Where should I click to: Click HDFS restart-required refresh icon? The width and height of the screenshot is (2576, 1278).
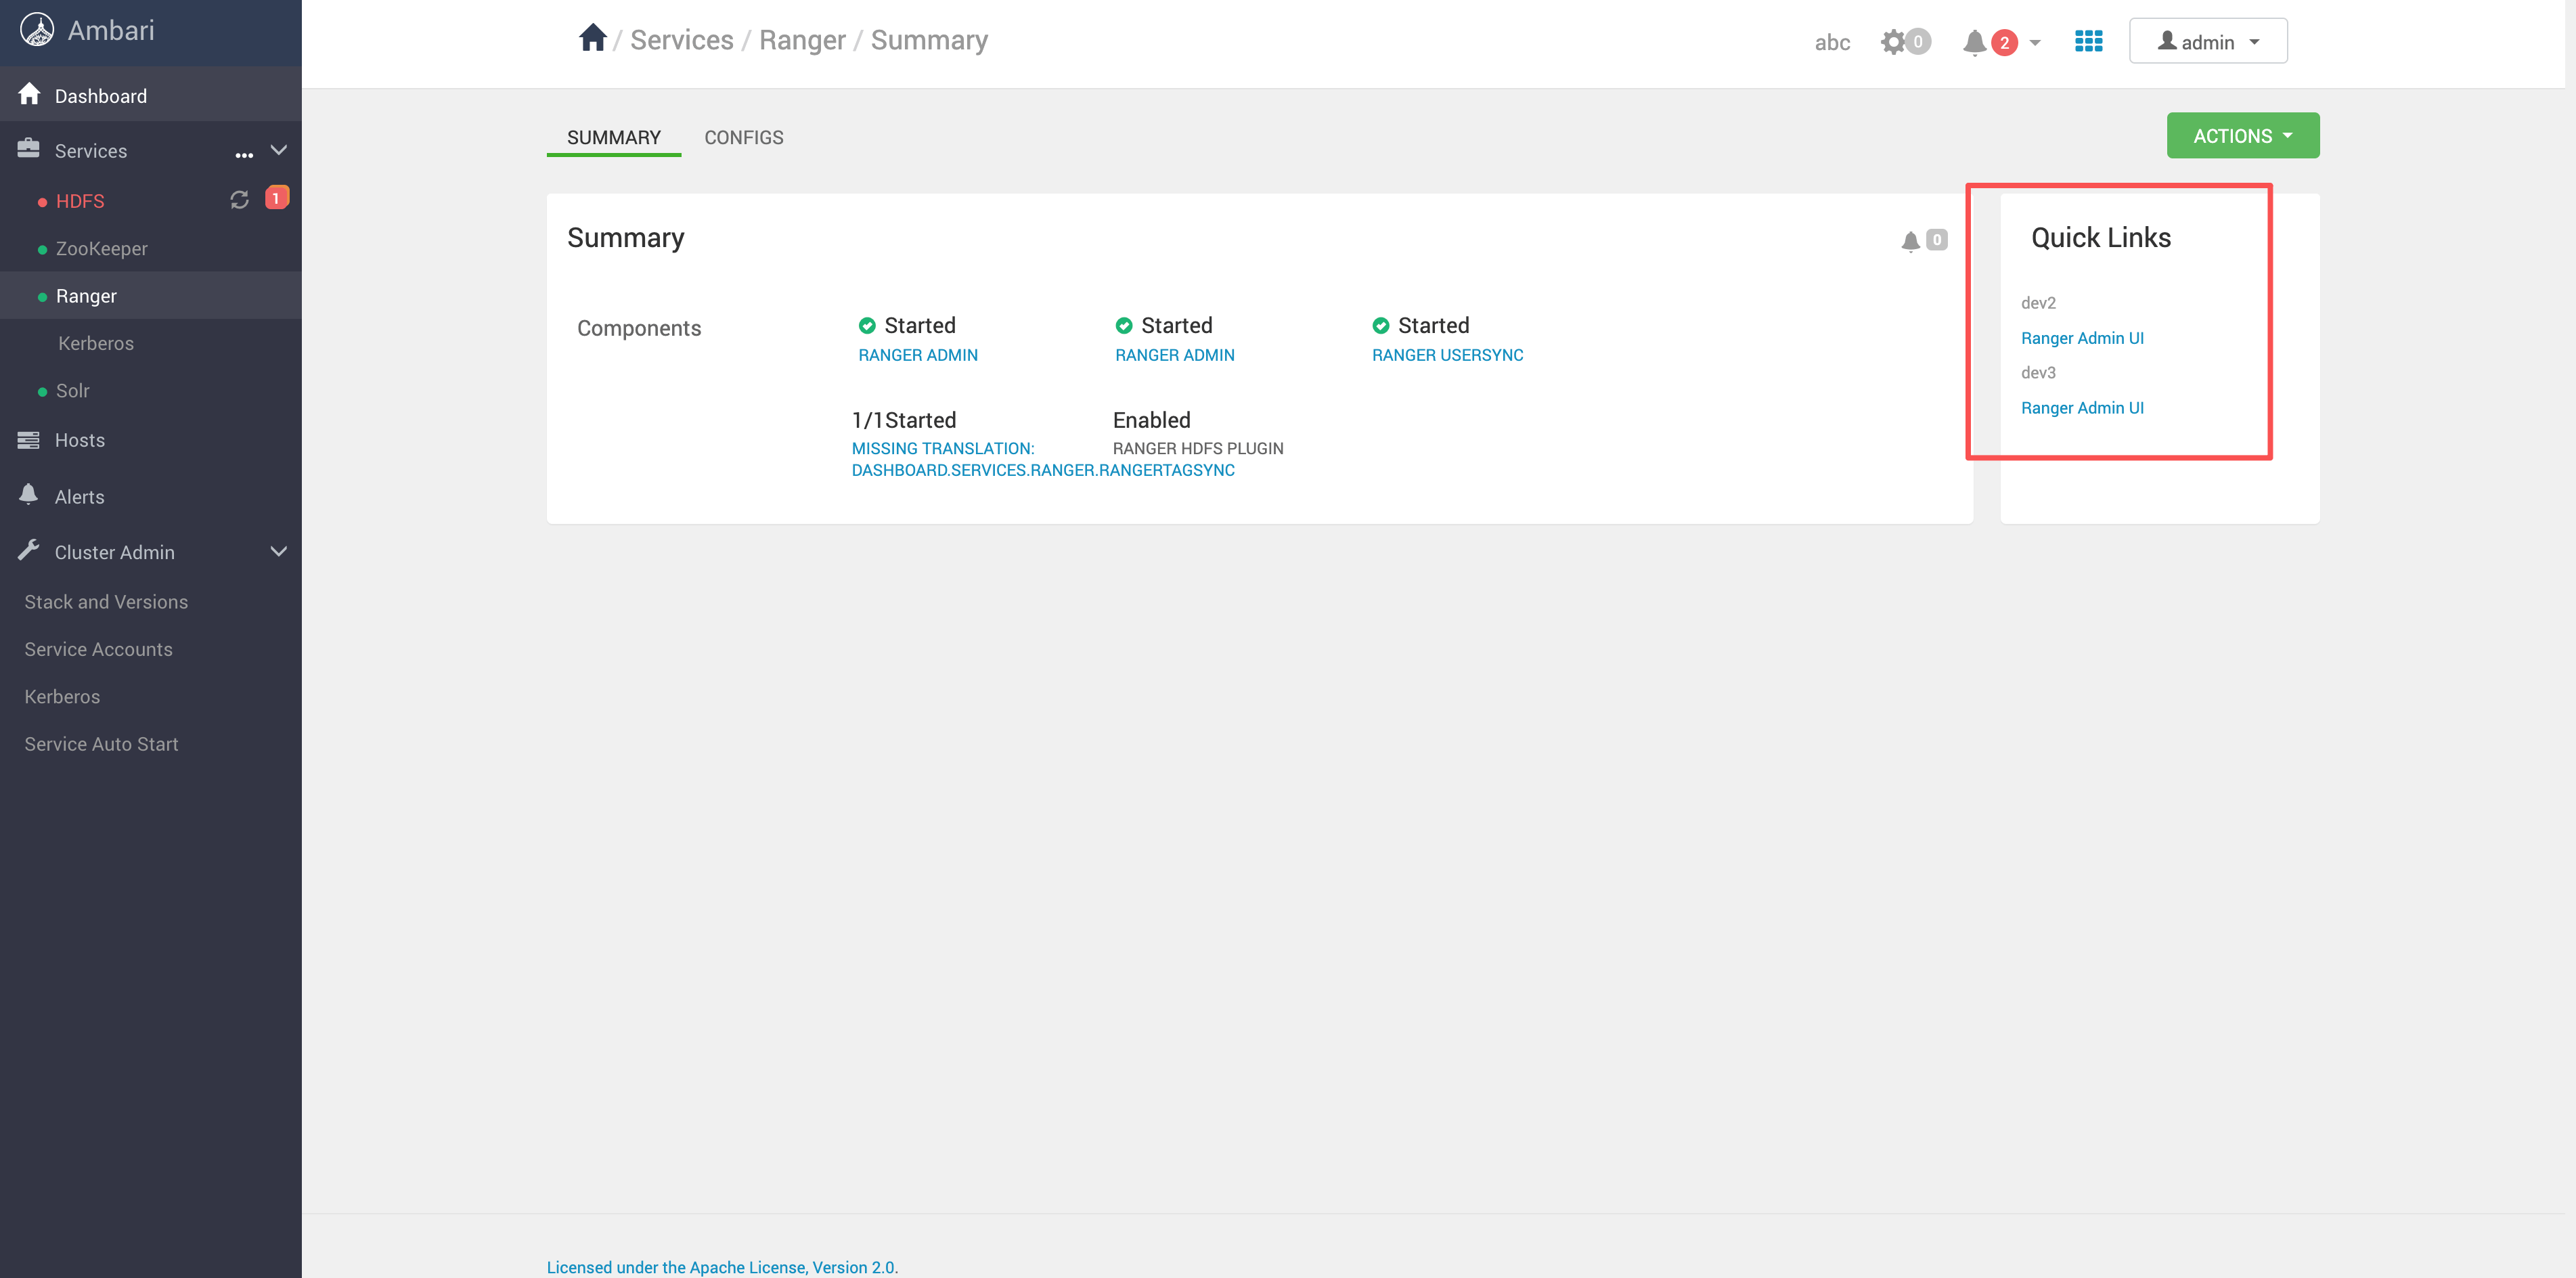(239, 200)
